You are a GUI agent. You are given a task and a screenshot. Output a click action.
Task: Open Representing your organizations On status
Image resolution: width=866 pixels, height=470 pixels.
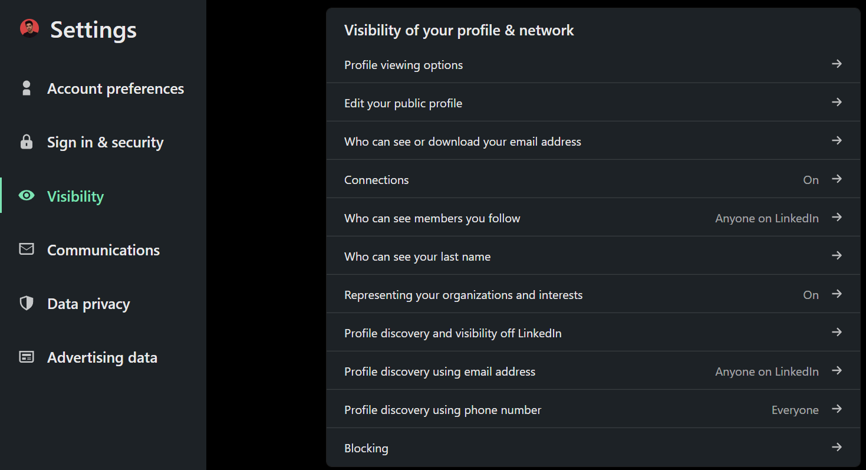click(811, 295)
